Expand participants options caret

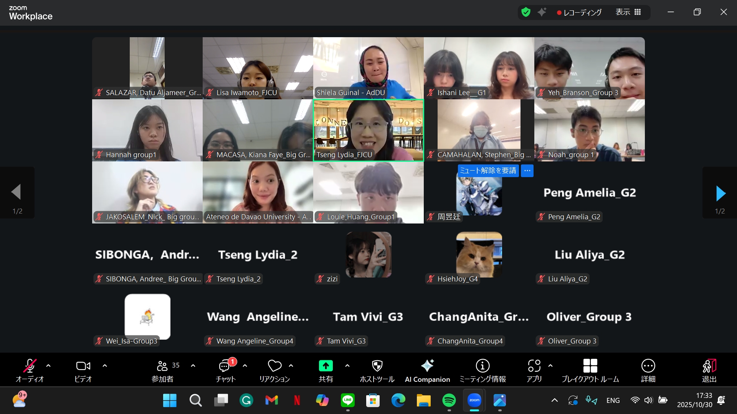[x=193, y=366]
